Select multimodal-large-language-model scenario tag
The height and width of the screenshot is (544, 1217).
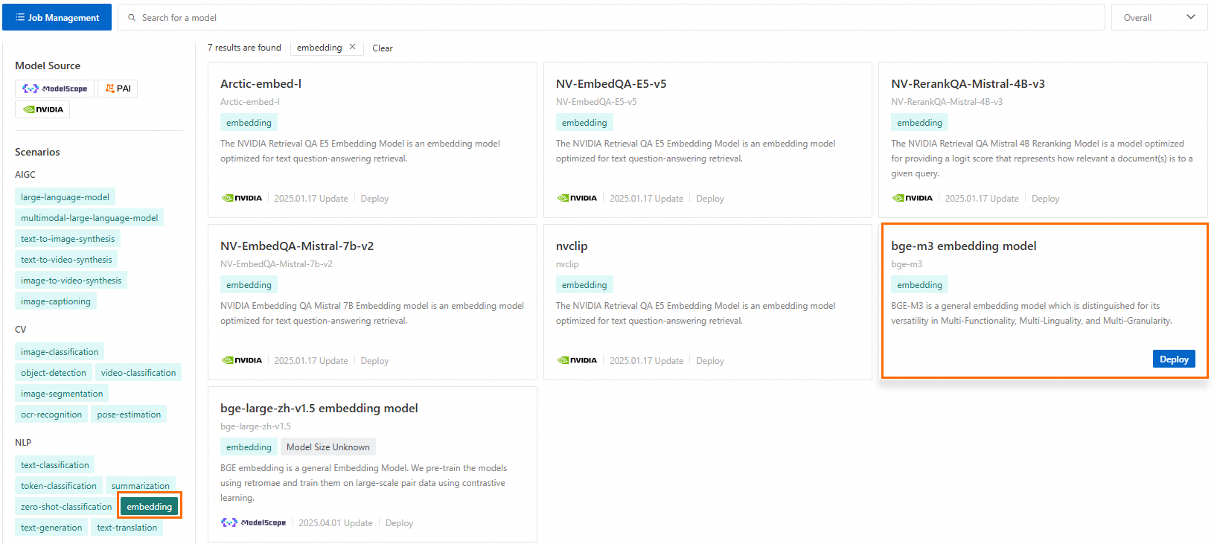click(89, 218)
